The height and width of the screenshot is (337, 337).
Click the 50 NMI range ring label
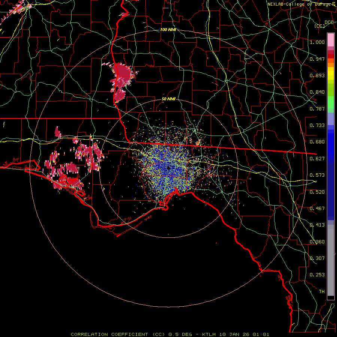pos(168,99)
